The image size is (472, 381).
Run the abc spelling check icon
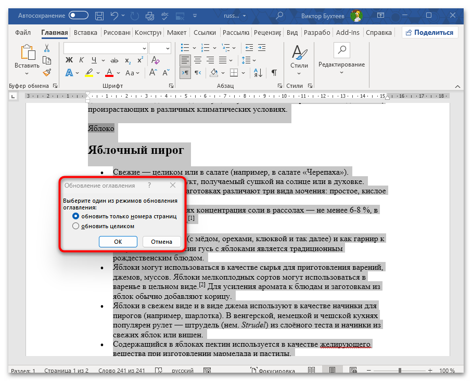(x=164, y=16)
